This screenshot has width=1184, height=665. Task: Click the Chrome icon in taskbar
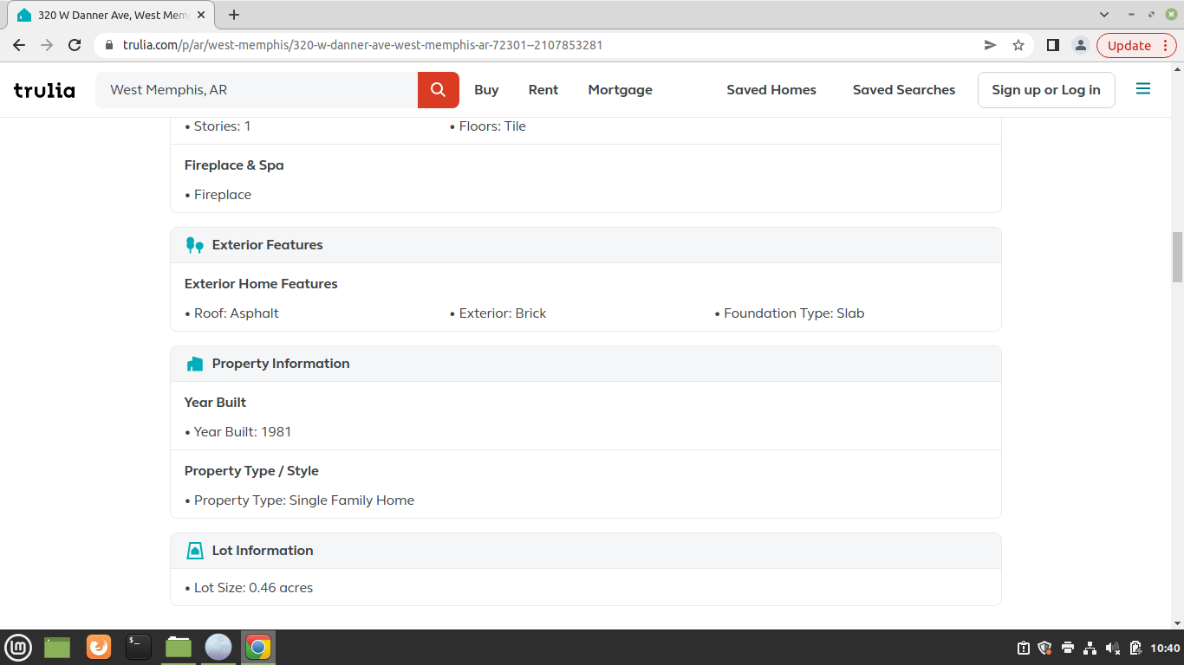coord(257,647)
